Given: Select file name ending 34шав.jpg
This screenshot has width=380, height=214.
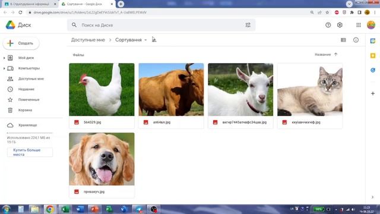Looking at the screenshot, I should [x=244, y=122].
